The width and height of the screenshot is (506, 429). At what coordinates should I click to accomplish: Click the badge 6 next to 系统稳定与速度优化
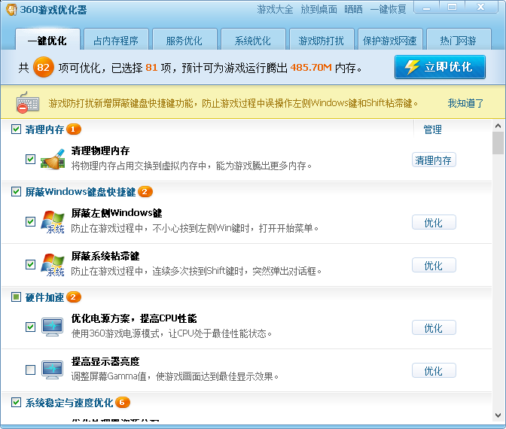pyautogui.click(x=122, y=402)
